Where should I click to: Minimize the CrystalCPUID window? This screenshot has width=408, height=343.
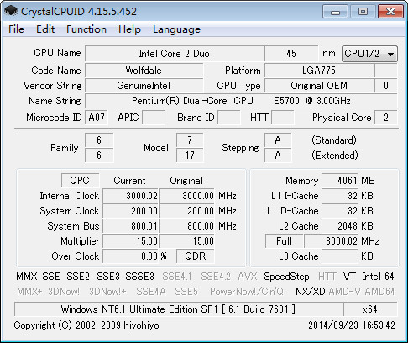pos(335,12)
